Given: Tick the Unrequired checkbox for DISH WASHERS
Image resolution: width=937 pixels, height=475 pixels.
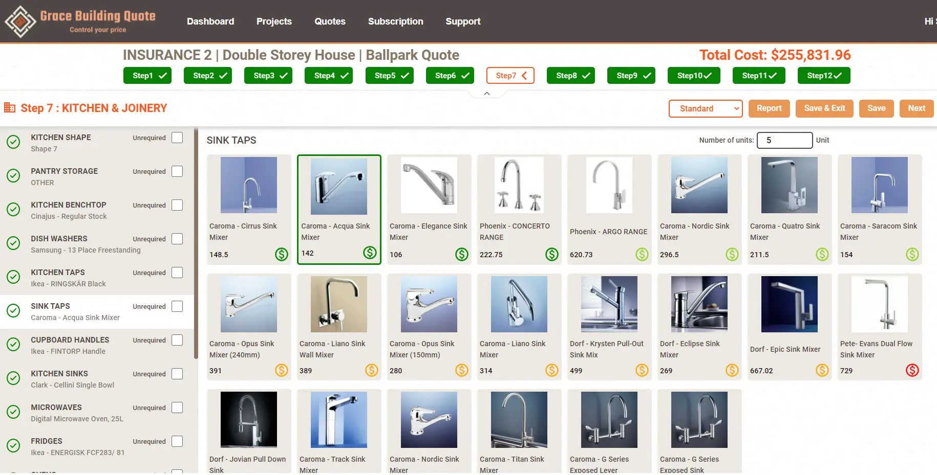Looking at the screenshot, I should [x=177, y=239].
